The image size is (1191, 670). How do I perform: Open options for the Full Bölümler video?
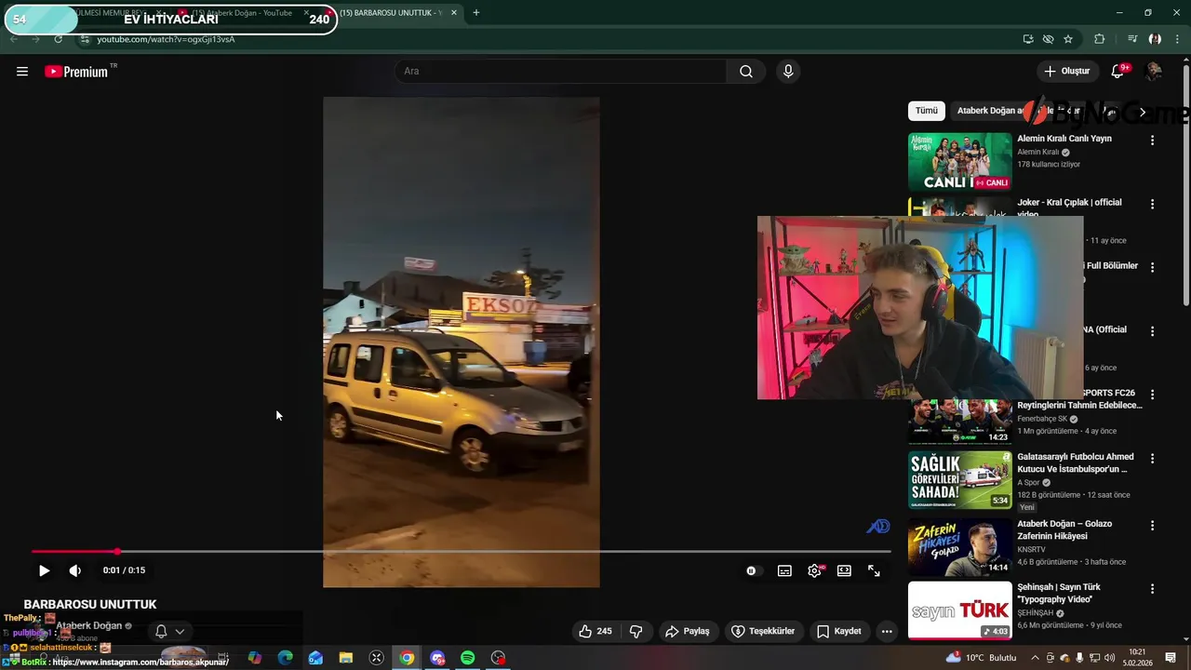[1152, 267]
